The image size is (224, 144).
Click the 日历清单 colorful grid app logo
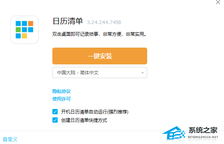pyautogui.click(x=24, y=30)
